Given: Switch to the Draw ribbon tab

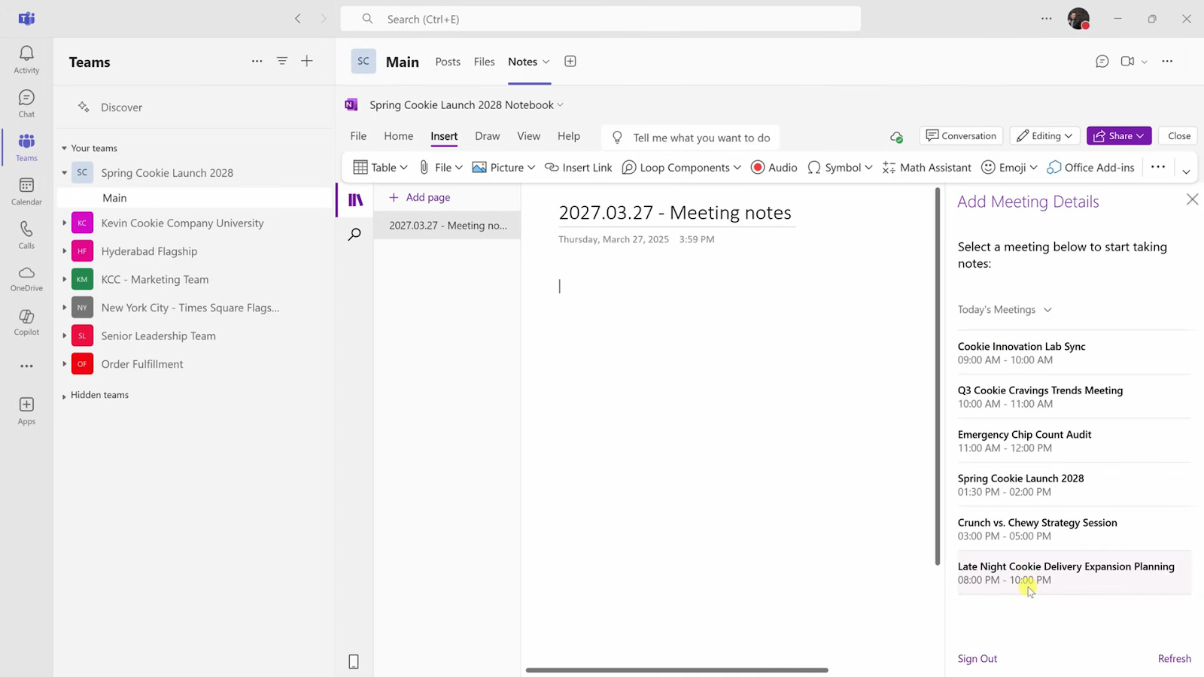Looking at the screenshot, I should click(x=487, y=136).
